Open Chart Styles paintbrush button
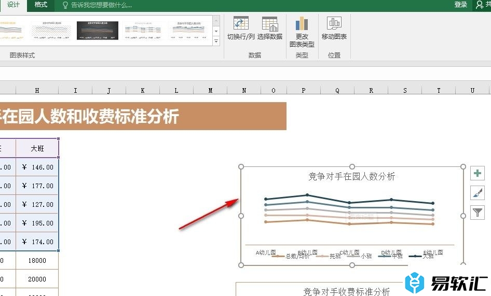Image resolution: width=491 pixels, height=296 pixels. [477, 193]
